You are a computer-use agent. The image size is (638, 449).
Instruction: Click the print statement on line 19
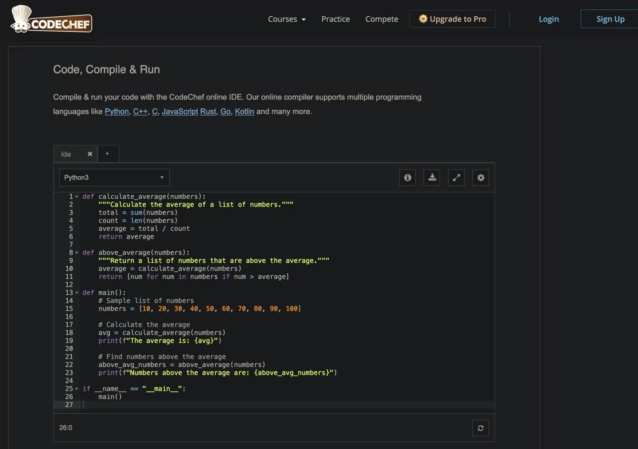pyautogui.click(x=160, y=341)
